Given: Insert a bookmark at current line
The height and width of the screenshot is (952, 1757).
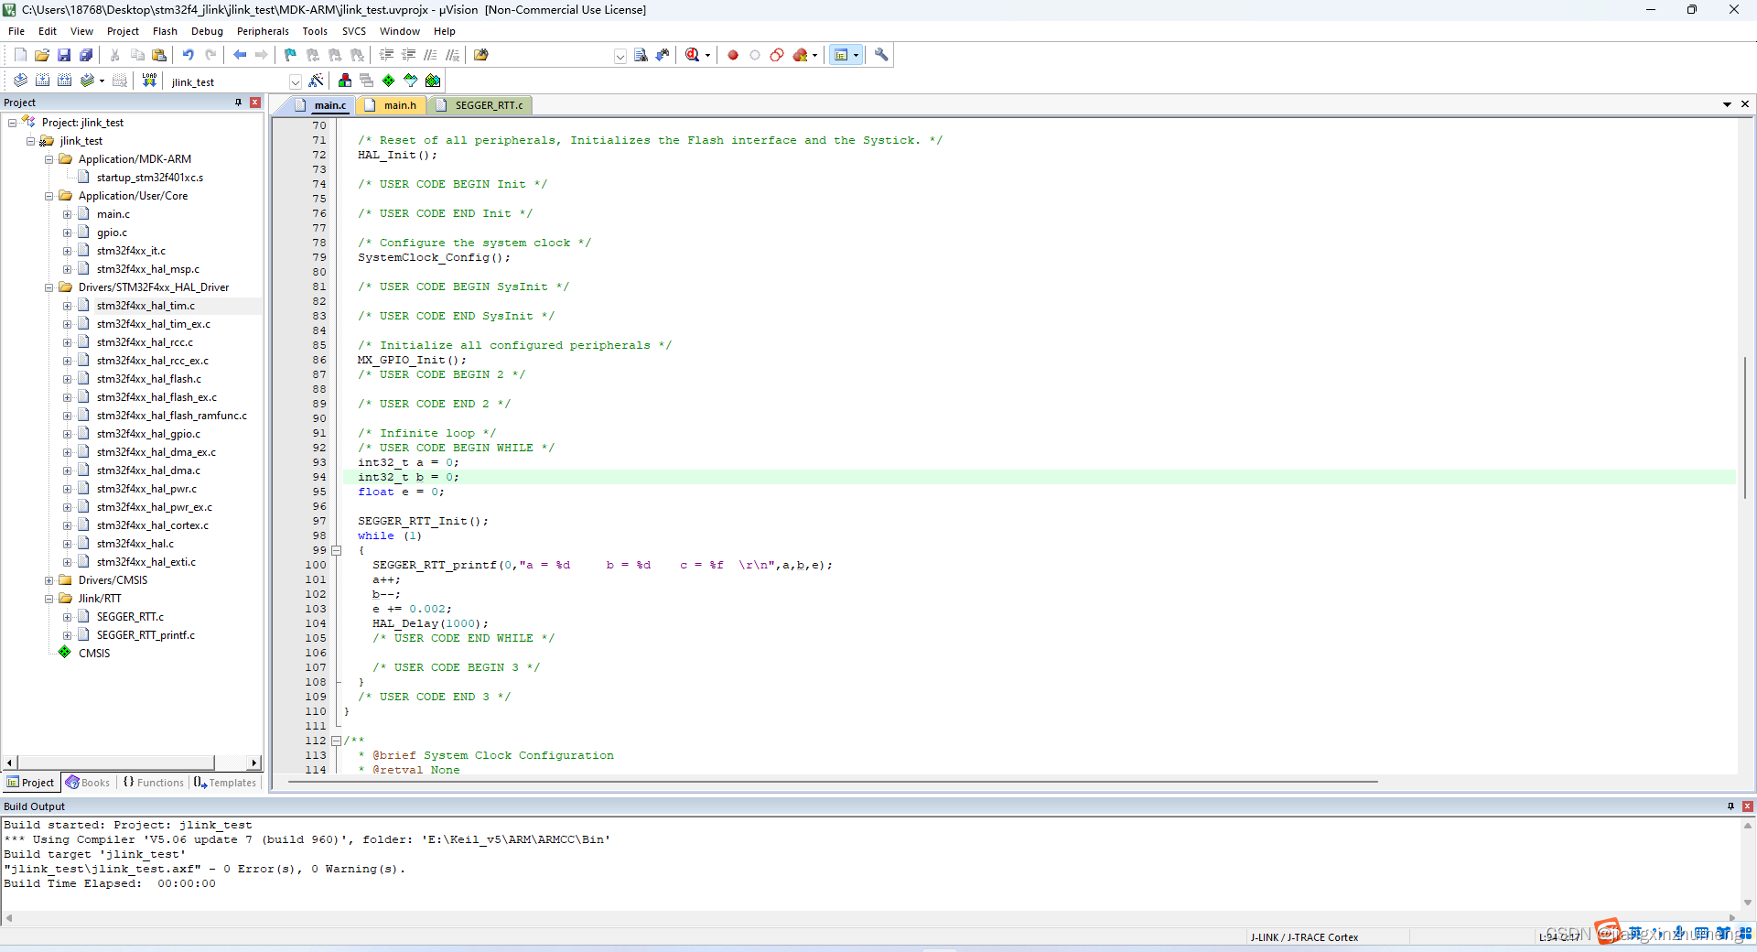Looking at the screenshot, I should coord(289,55).
